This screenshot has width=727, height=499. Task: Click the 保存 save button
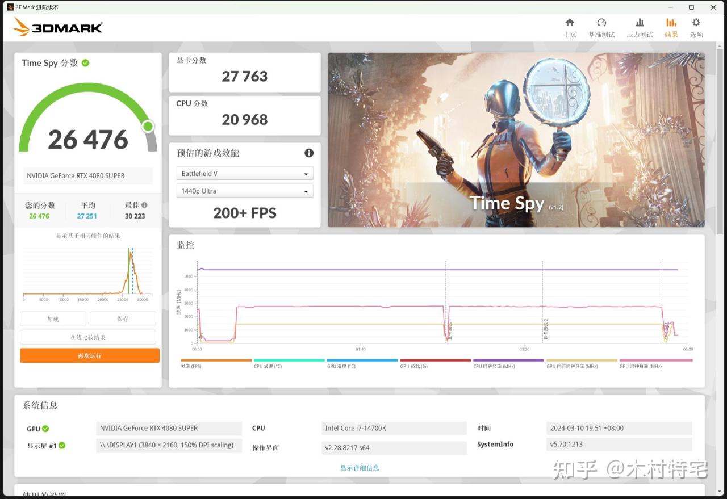(x=123, y=319)
